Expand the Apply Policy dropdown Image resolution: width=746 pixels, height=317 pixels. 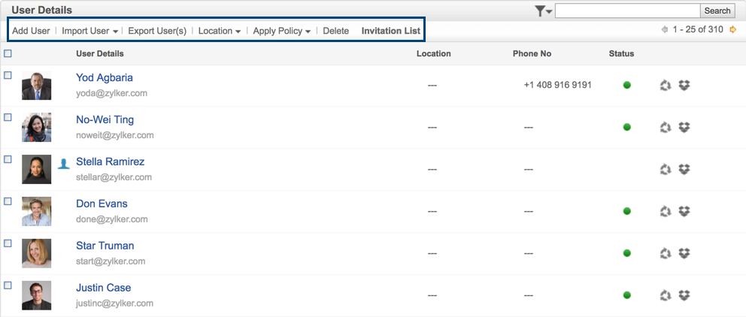coord(282,31)
